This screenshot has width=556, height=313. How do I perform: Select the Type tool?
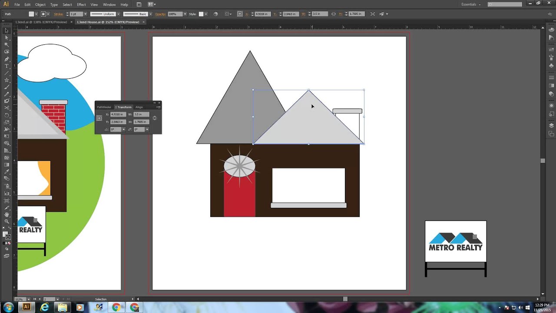pyautogui.click(x=7, y=66)
